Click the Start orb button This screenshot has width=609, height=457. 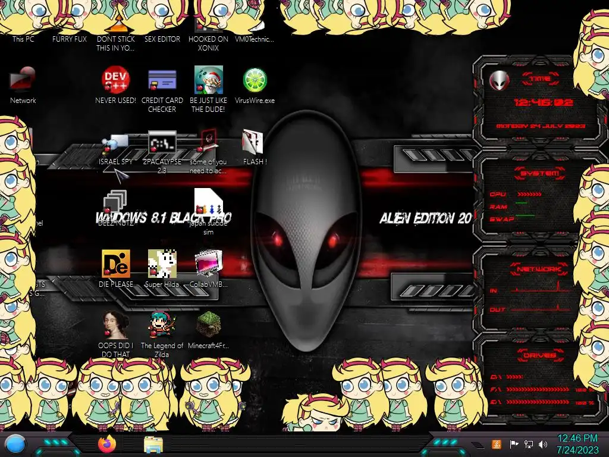click(15, 445)
